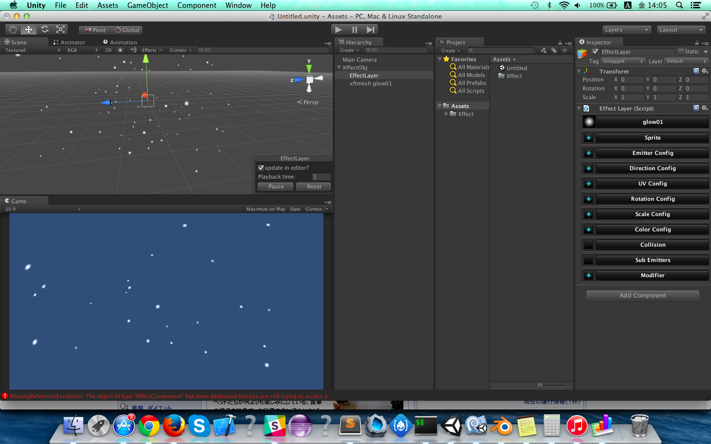Select the Scale tool

(x=60, y=30)
